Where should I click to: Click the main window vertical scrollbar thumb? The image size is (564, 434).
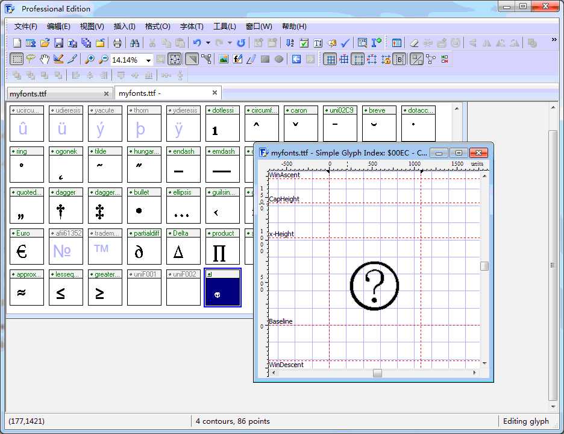pyautogui.click(x=553, y=265)
